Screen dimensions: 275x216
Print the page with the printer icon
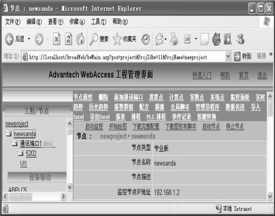pyautogui.click(x=174, y=39)
